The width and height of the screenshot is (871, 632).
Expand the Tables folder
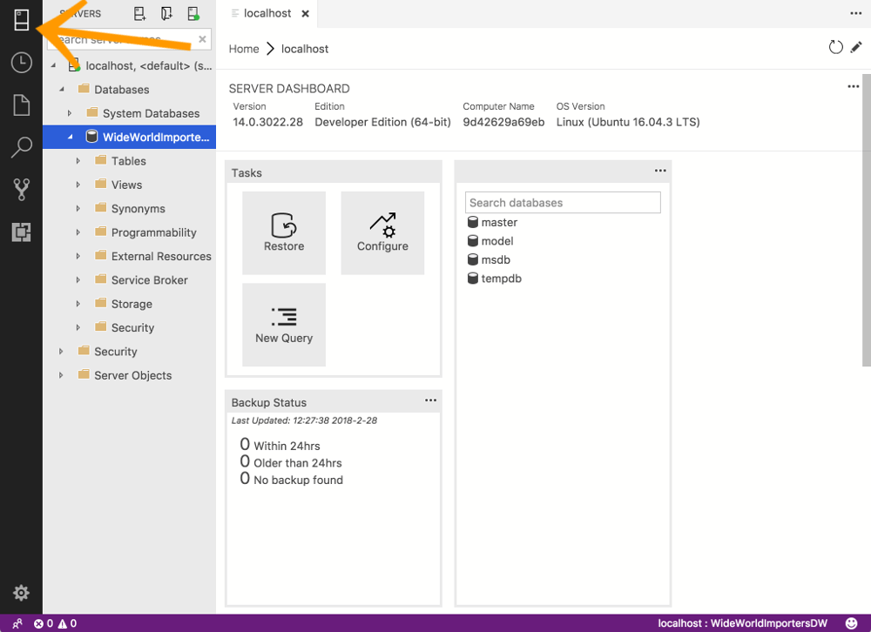click(x=78, y=160)
